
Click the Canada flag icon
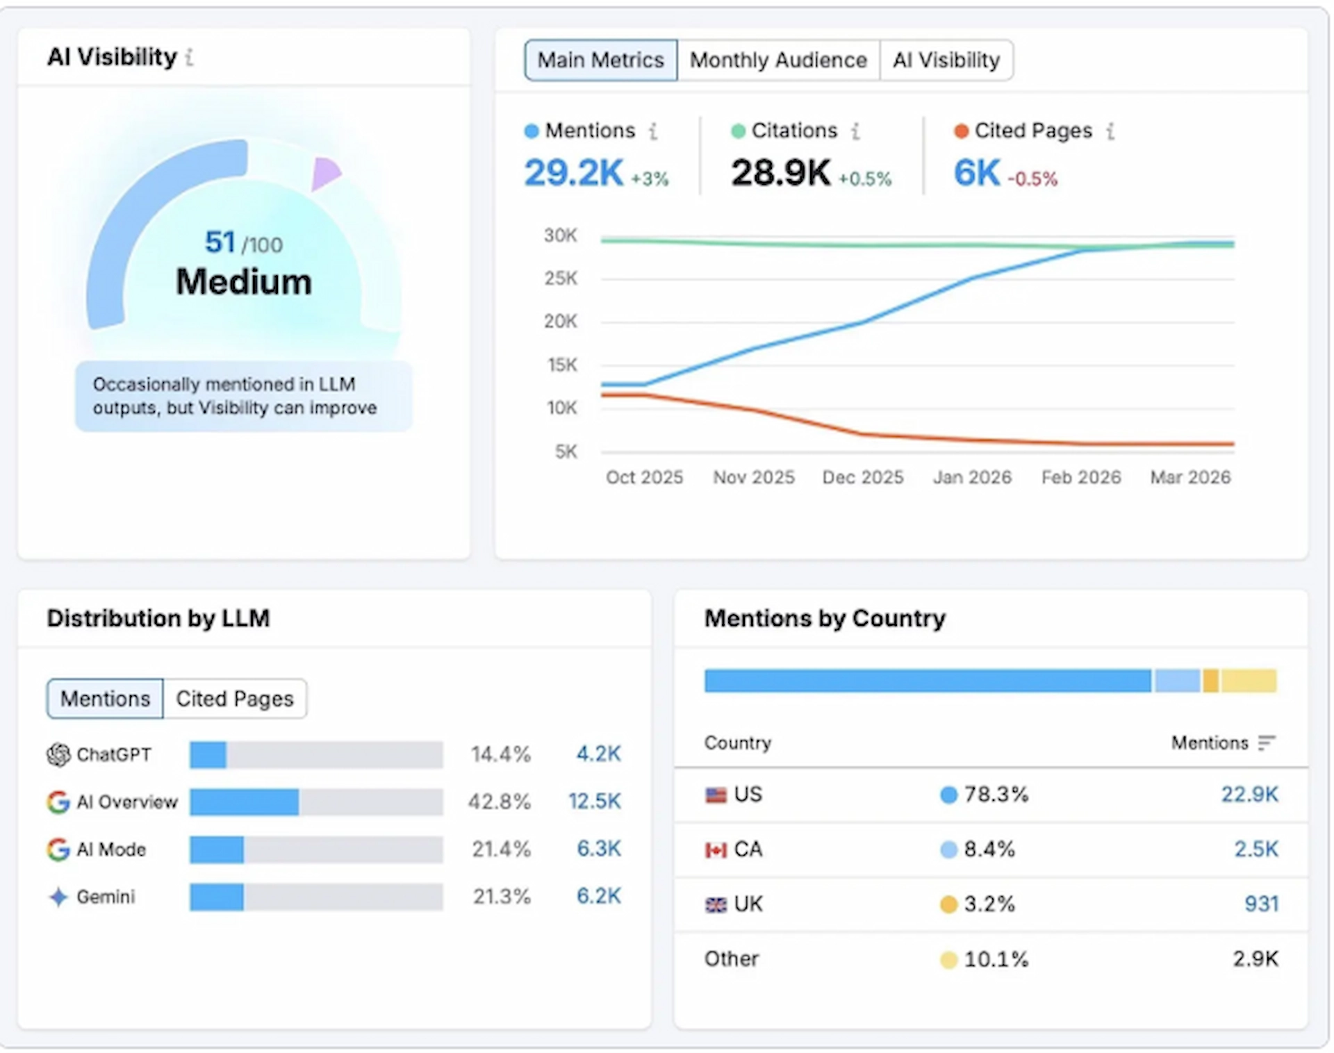coord(716,849)
